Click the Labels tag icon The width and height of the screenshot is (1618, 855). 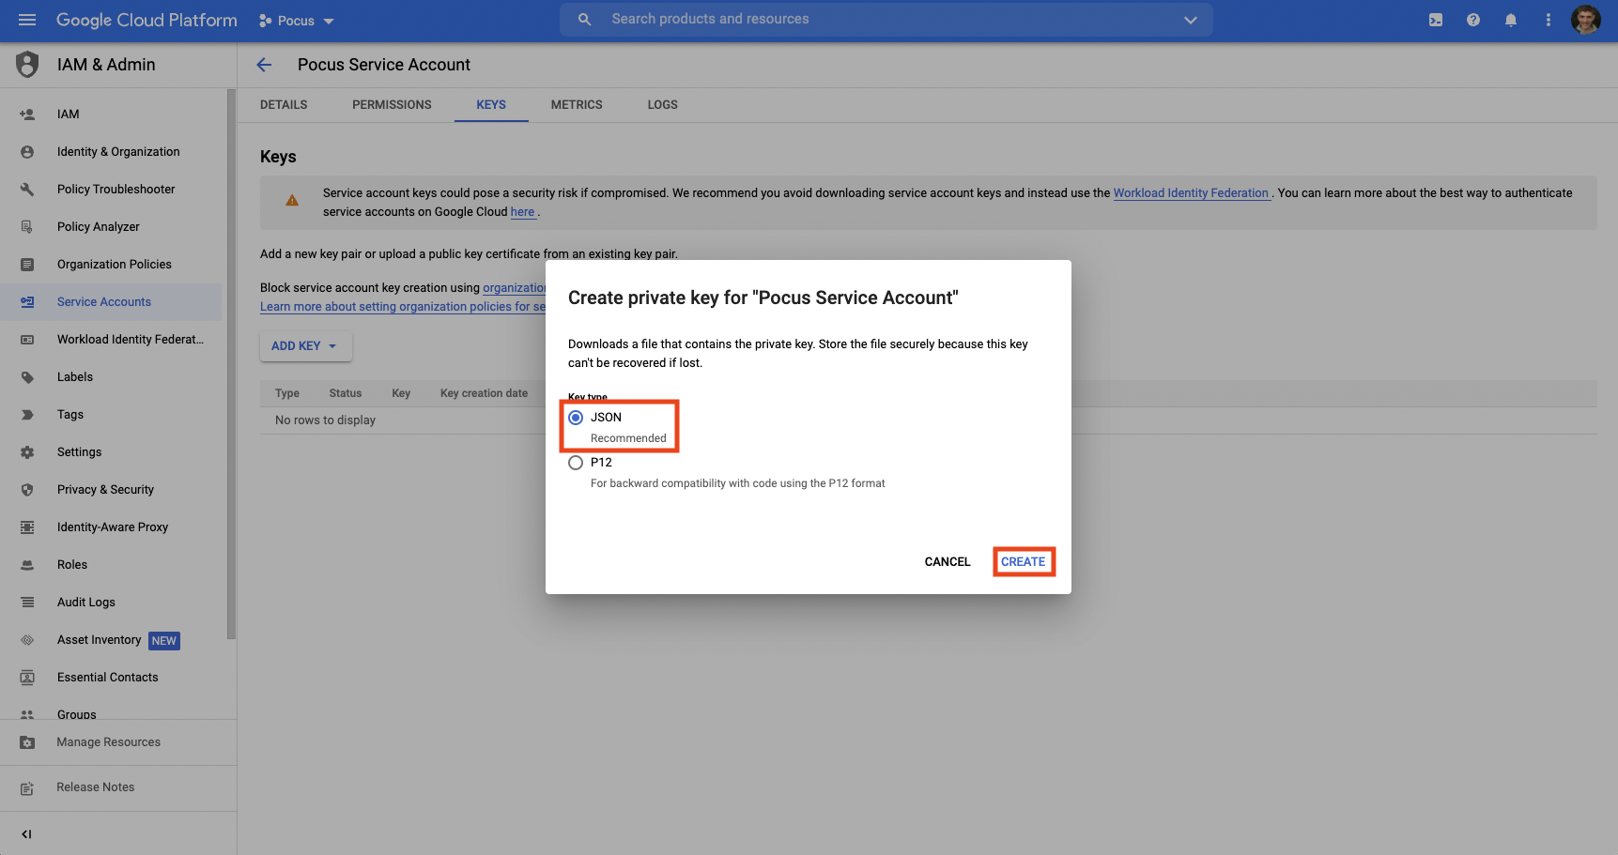[x=27, y=377]
